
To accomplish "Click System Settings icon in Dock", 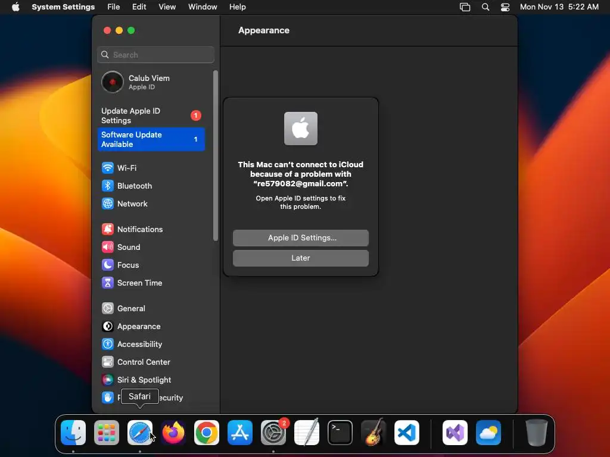I will click(x=273, y=433).
